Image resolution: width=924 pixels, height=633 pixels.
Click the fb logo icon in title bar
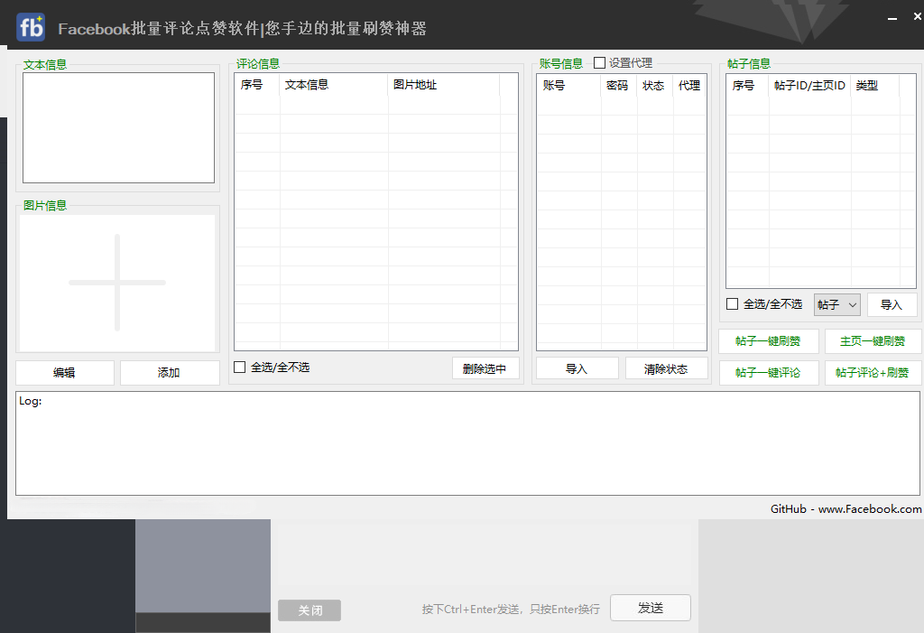pos(31,27)
